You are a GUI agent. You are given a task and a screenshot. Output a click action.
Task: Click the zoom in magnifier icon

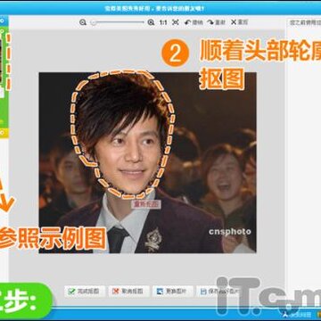click(x=151, y=22)
